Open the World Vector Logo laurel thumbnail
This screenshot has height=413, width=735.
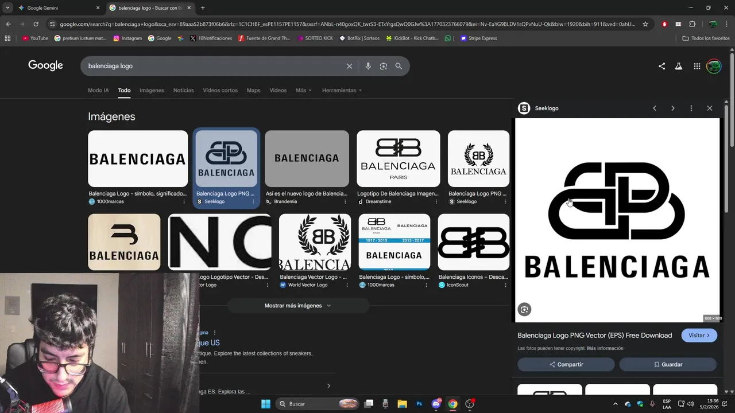point(315,242)
